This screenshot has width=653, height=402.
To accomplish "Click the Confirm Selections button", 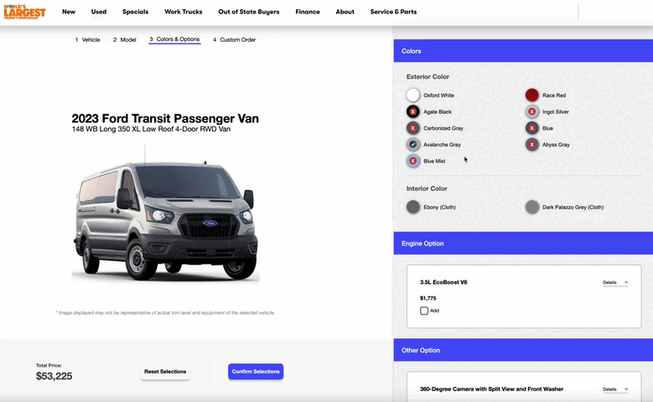I will click(x=256, y=372).
